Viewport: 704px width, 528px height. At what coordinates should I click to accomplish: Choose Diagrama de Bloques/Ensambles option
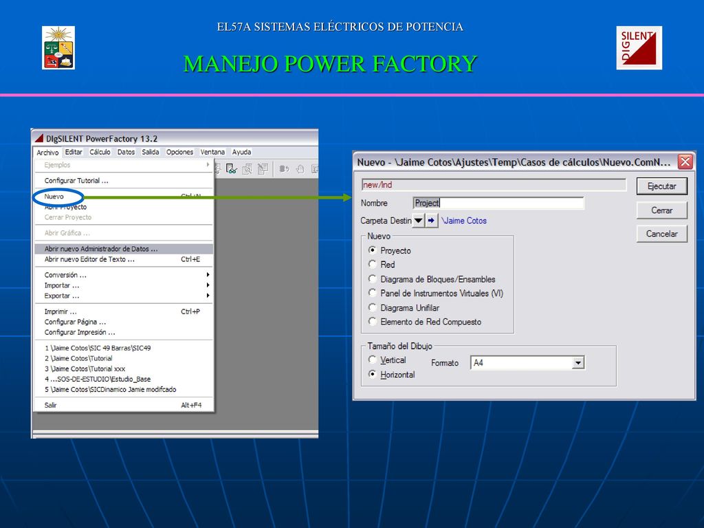372,279
